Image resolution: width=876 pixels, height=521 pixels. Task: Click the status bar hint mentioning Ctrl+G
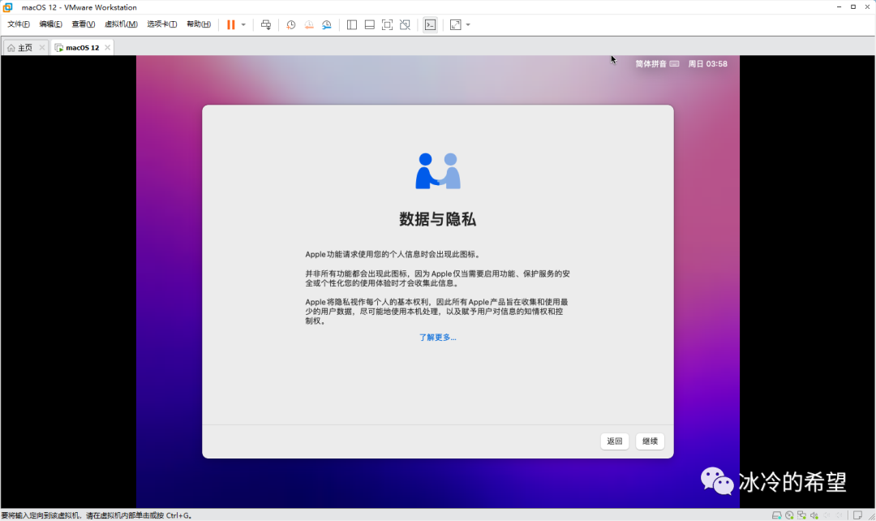click(97, 515)
